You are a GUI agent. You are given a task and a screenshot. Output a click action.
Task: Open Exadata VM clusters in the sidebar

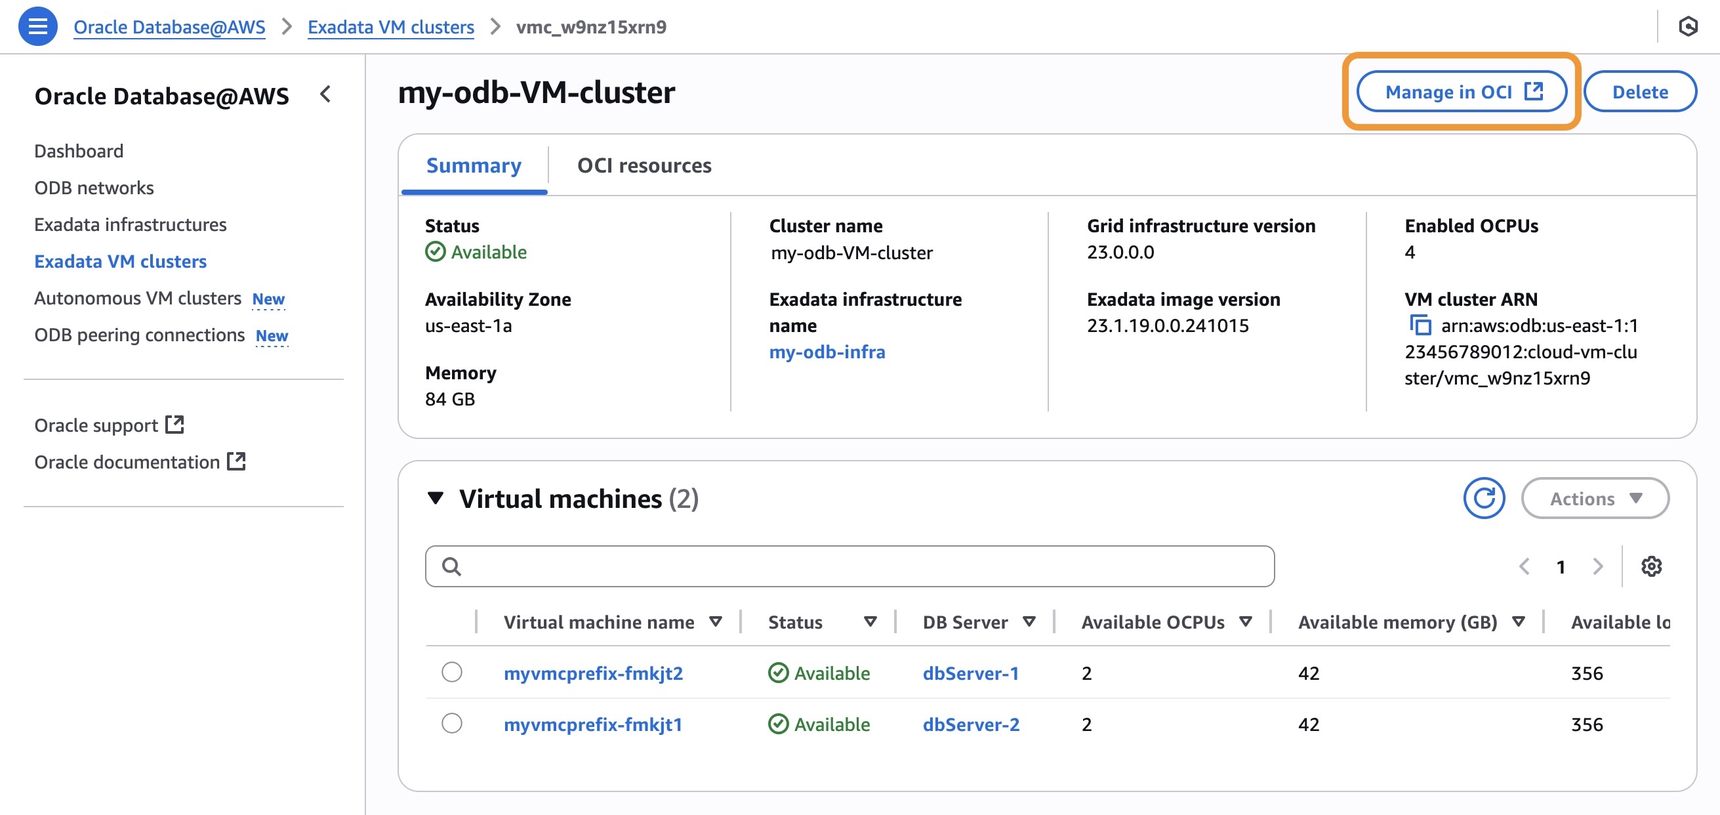[x=121, y=261]
